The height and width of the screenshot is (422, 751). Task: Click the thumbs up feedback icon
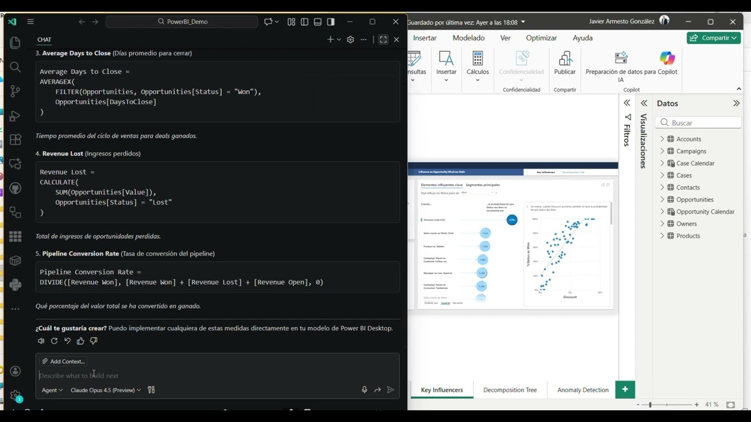pos(80,341)
